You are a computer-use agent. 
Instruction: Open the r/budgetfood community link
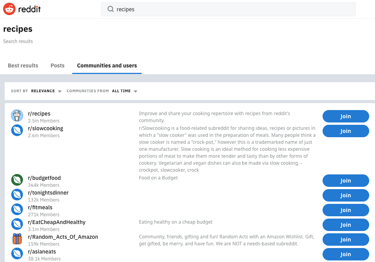[44, 178]
